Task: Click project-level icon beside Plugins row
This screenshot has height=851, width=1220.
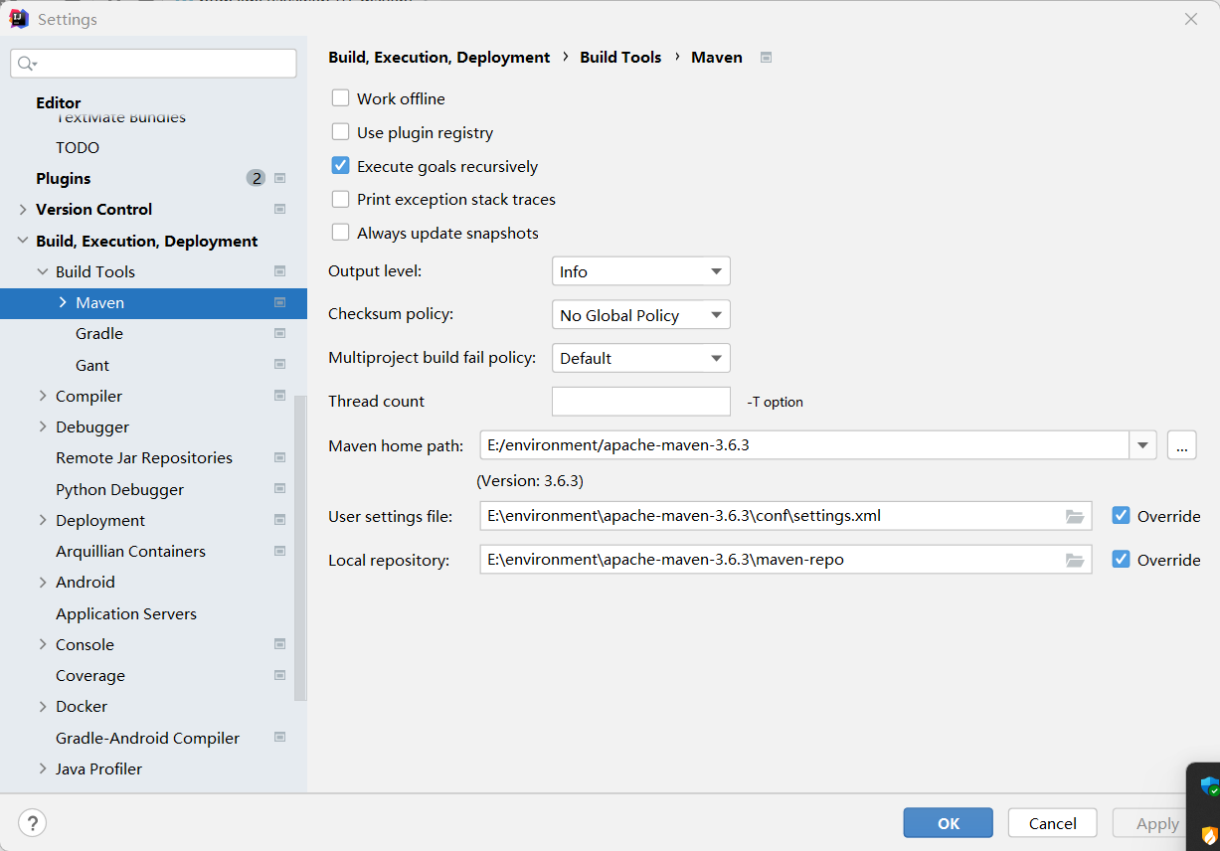Action: tap(280, 178)
